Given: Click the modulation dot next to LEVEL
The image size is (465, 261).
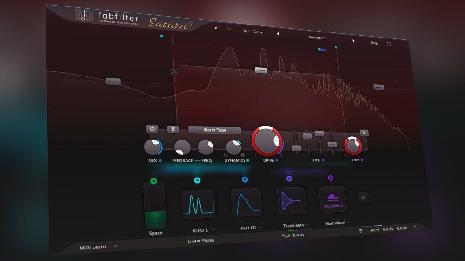Looking at the screenshot, I should pyautogui.click(x=362, y=160).
